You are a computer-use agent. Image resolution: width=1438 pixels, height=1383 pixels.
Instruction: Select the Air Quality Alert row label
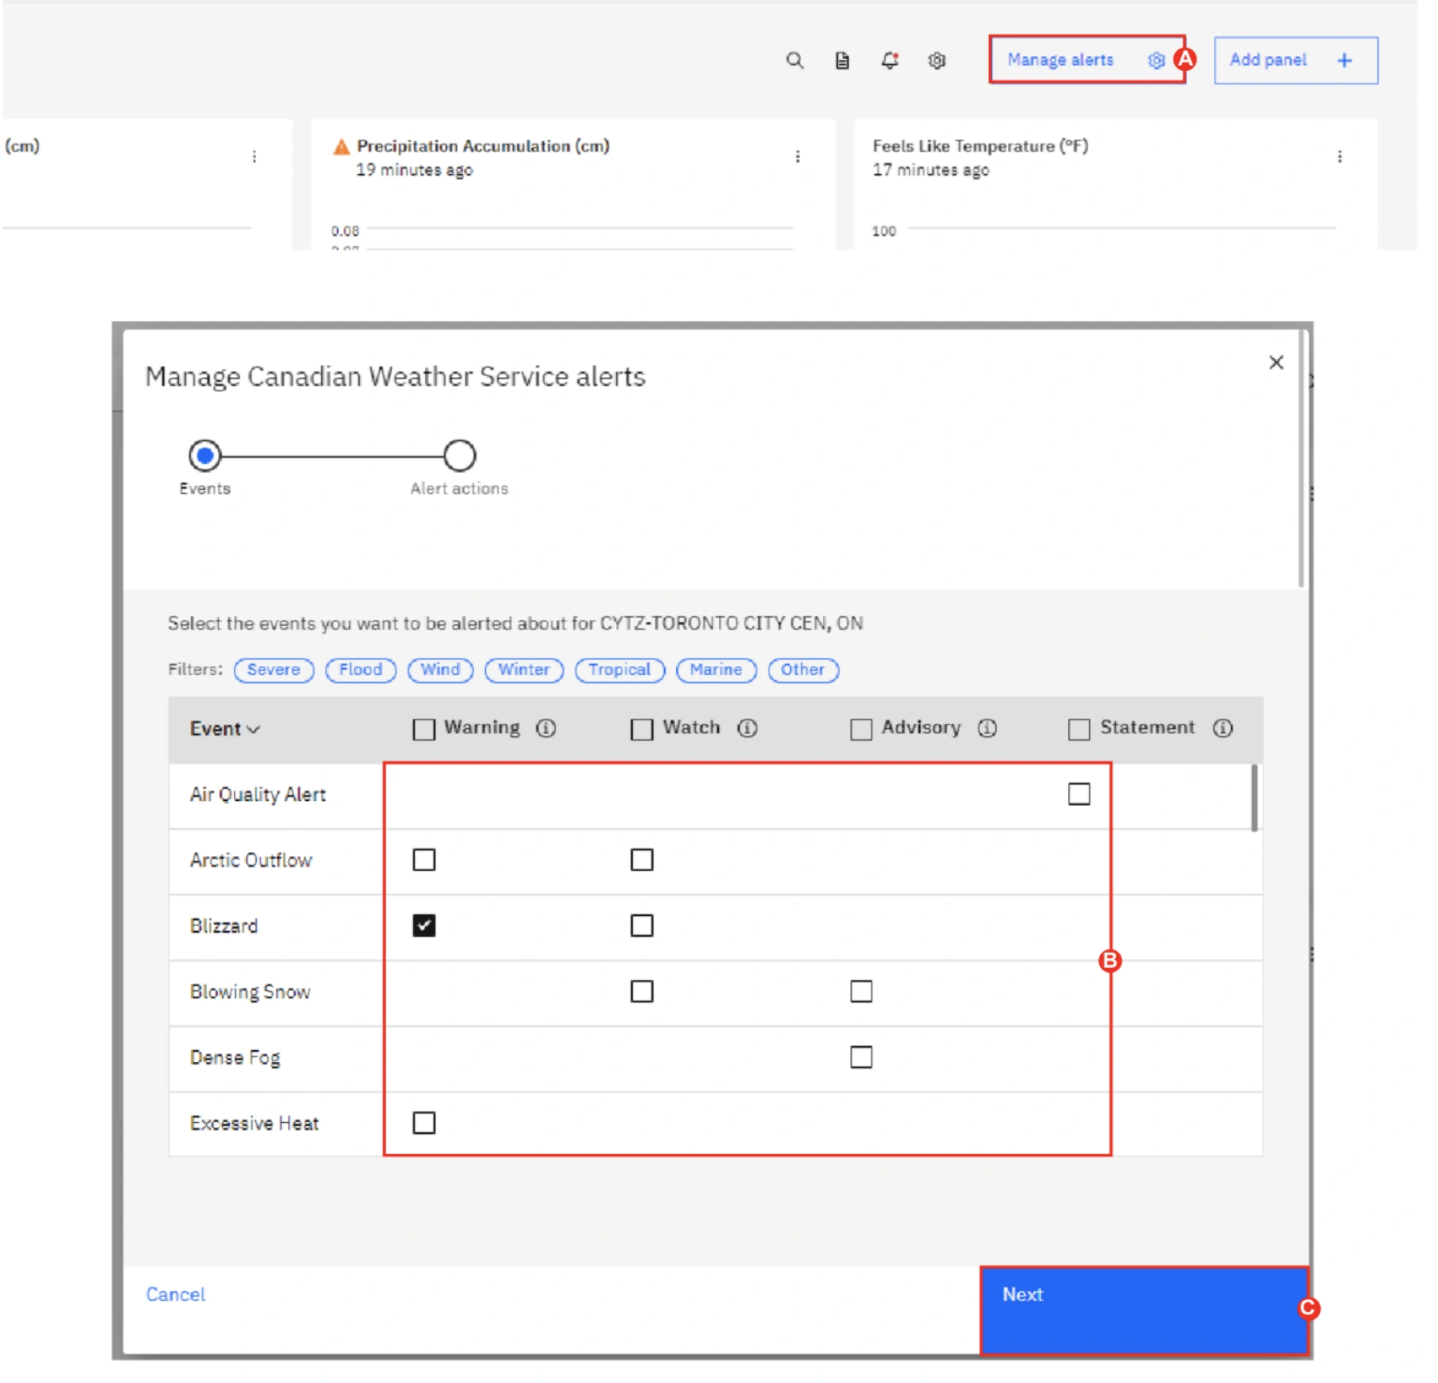(x=258, y=795)
